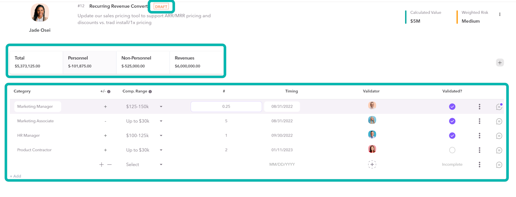This screenshot has height=197, width=516.
Task: Show info tooltip next to +/- header
Action: point(109,91)
